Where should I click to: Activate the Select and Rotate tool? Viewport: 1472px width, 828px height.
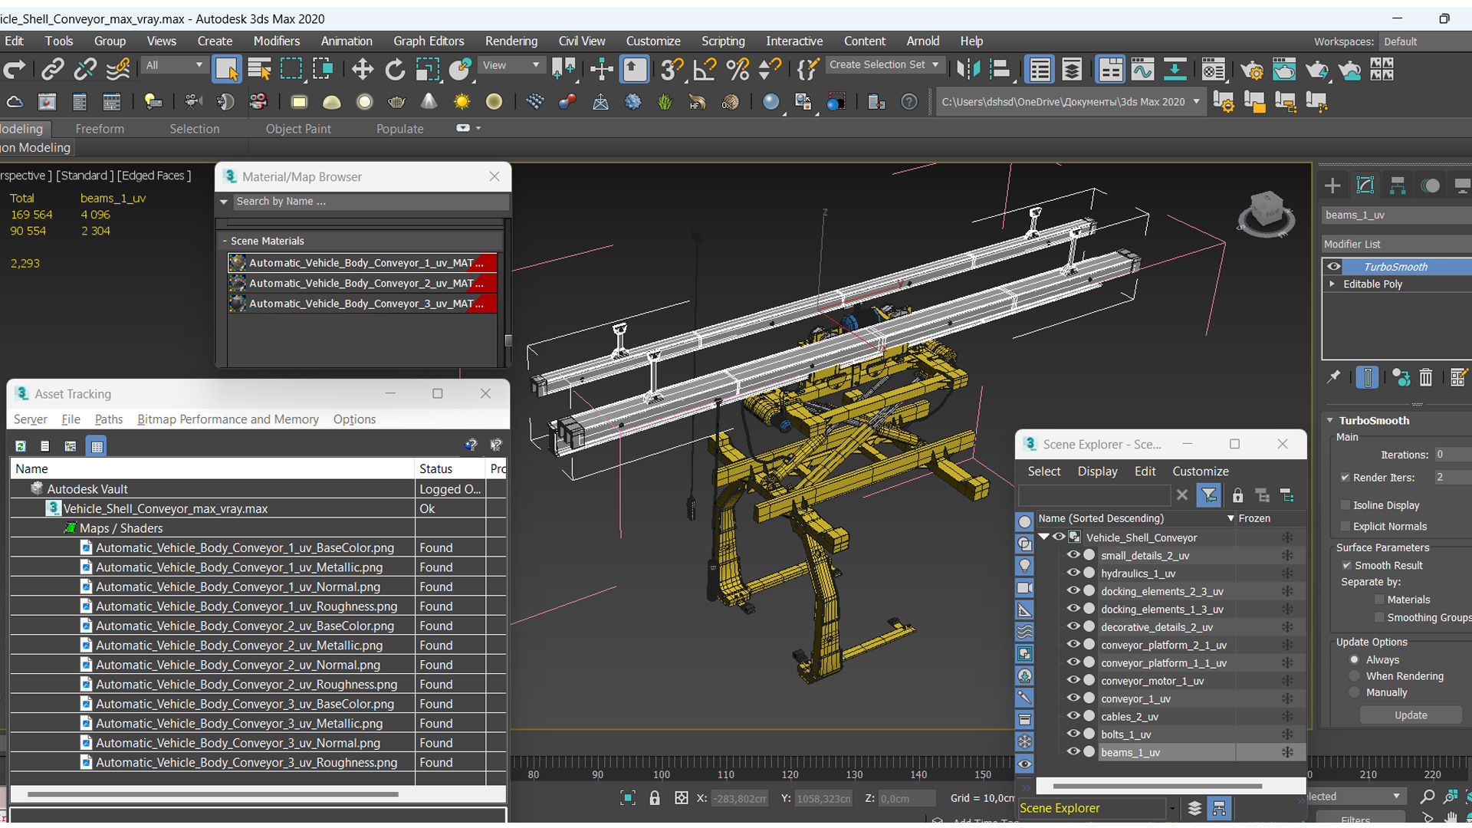[395, 70]
